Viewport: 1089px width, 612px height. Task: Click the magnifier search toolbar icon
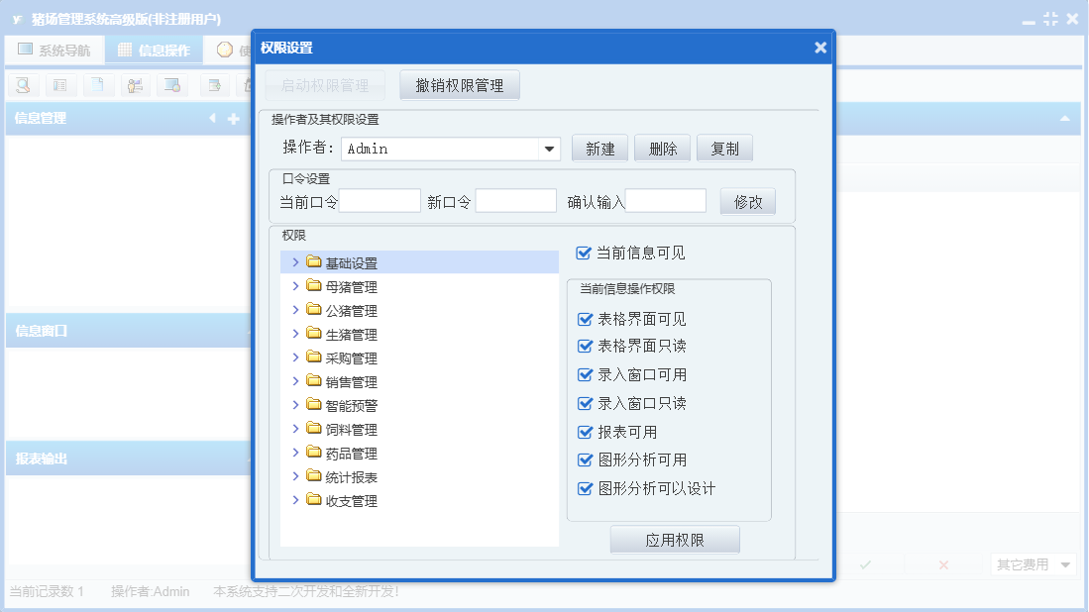coord(22,85)
